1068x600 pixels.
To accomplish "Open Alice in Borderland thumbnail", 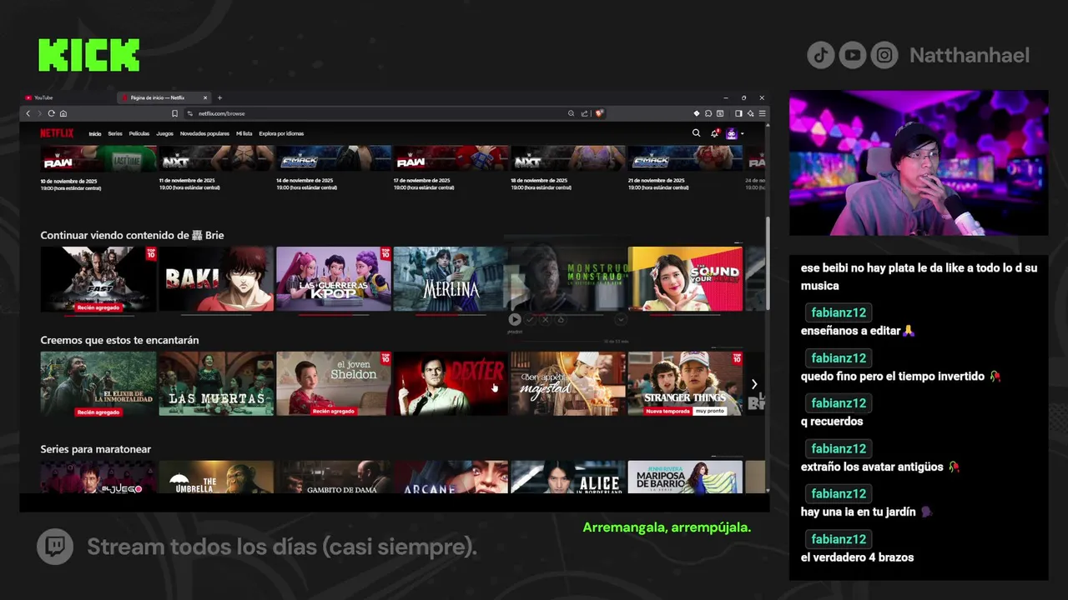I will pos(568,477).
